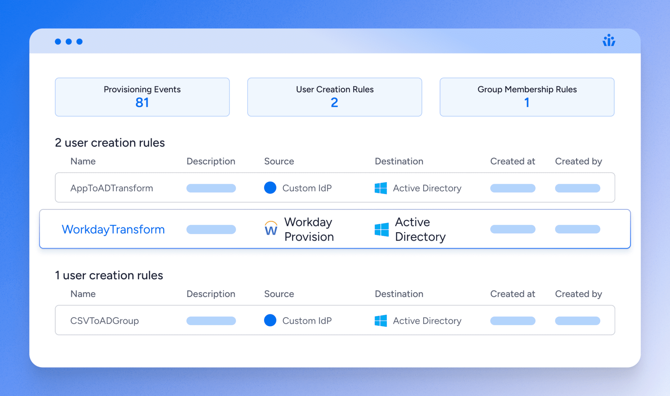
Task: Sort by Created at in first table
Action: pos(512,161)
